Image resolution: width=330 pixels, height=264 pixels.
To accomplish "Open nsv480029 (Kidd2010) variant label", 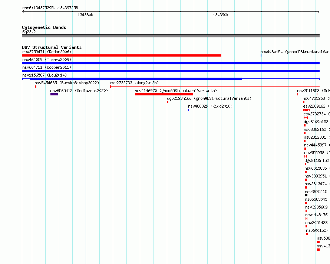I will coord(210,106).
